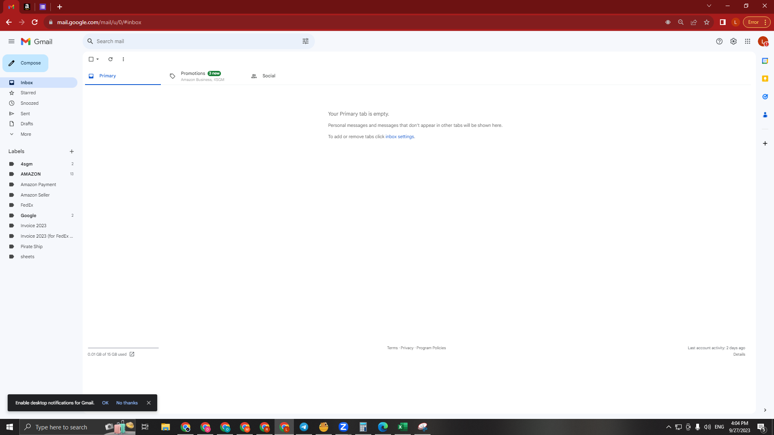Viewport: 774px width, 435px height.
Task: Open Google Keep side panel icon
Action: [765, 79]
